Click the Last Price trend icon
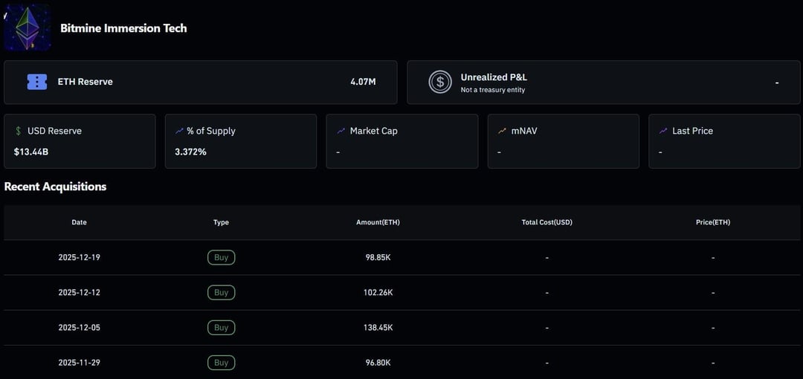The height and width of the screenshot is (379, 803). [662, 131]
